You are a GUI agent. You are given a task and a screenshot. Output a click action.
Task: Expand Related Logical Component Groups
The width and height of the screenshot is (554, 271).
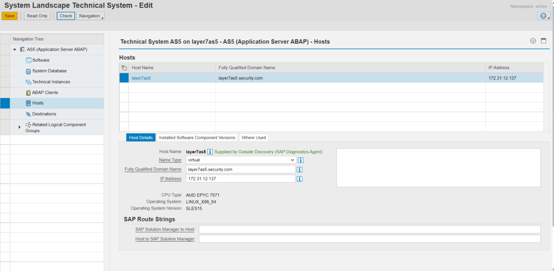[x=19, y=127]
